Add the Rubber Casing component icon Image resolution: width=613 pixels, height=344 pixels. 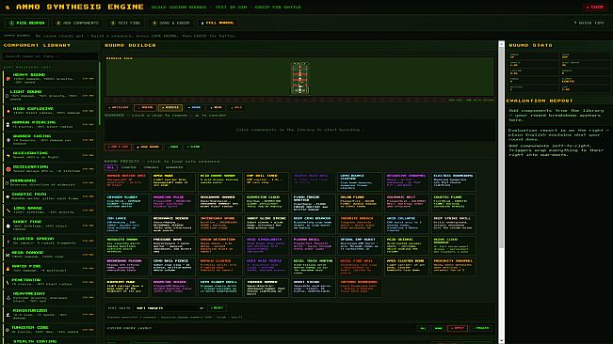coord(8,140)
